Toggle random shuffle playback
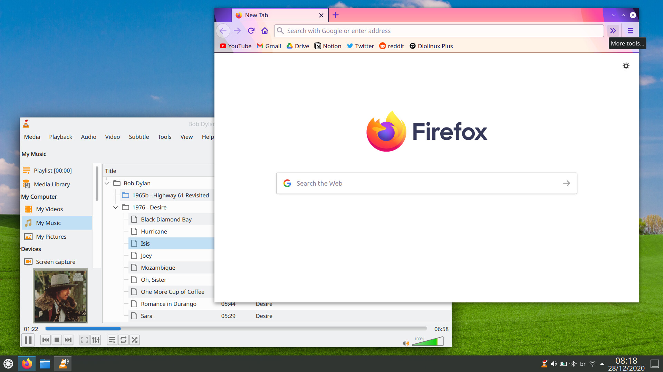This screenshot has width=663, height=372. pyautogui.click(x=135, y=340)
